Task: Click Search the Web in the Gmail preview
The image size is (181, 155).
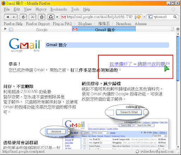Action: (x=144, y=125)
